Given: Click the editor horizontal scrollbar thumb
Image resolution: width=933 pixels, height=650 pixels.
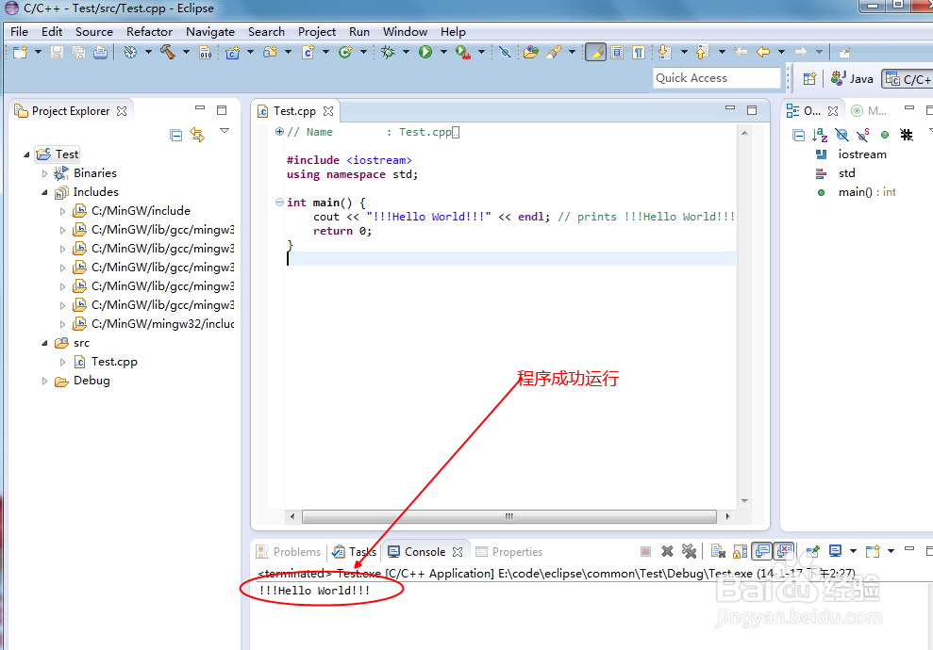Looking at the screenshot, I should click(508, 516).
